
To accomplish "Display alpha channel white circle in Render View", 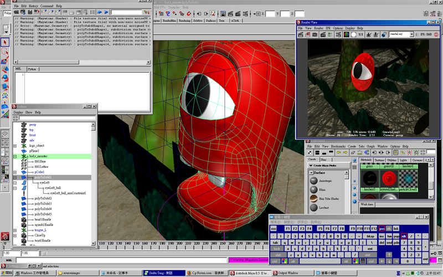I will 353,34.
